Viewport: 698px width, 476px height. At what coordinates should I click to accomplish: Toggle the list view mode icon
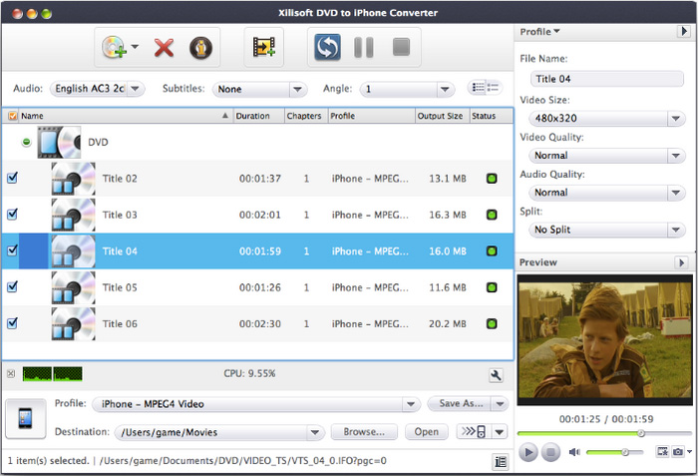(485, 88)
